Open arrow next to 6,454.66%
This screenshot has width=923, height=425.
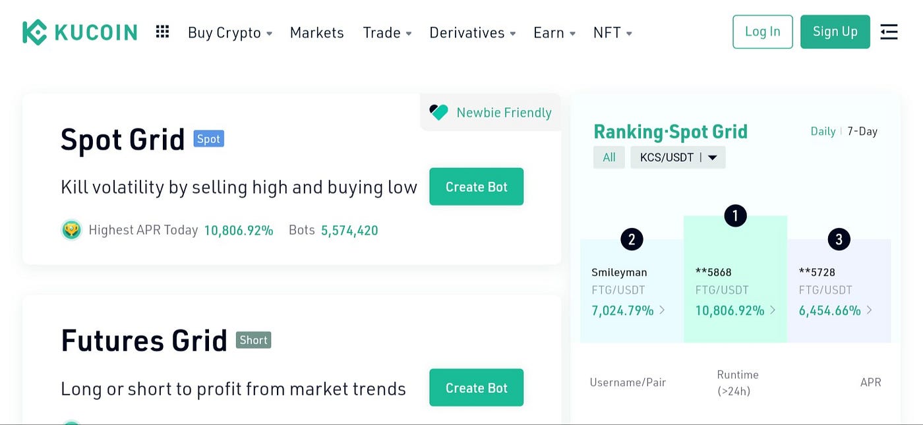(870, 310)
